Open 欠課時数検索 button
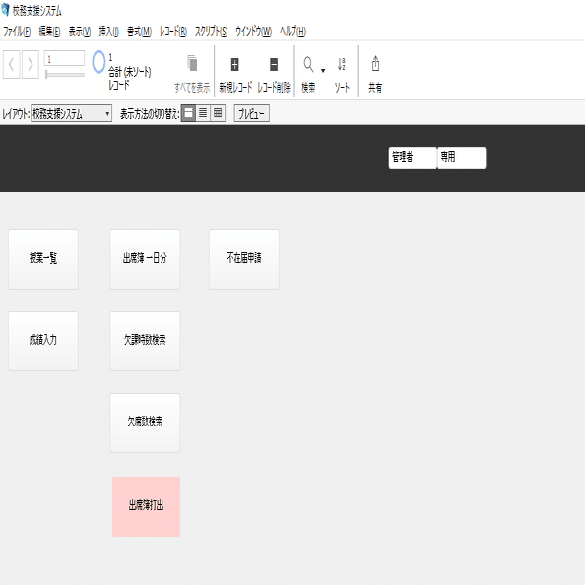 coord(145,341)
